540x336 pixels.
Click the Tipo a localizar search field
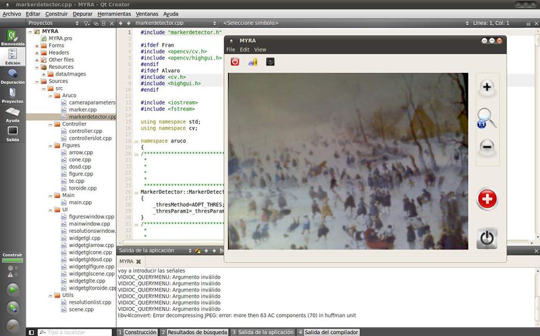pos(76,332)
